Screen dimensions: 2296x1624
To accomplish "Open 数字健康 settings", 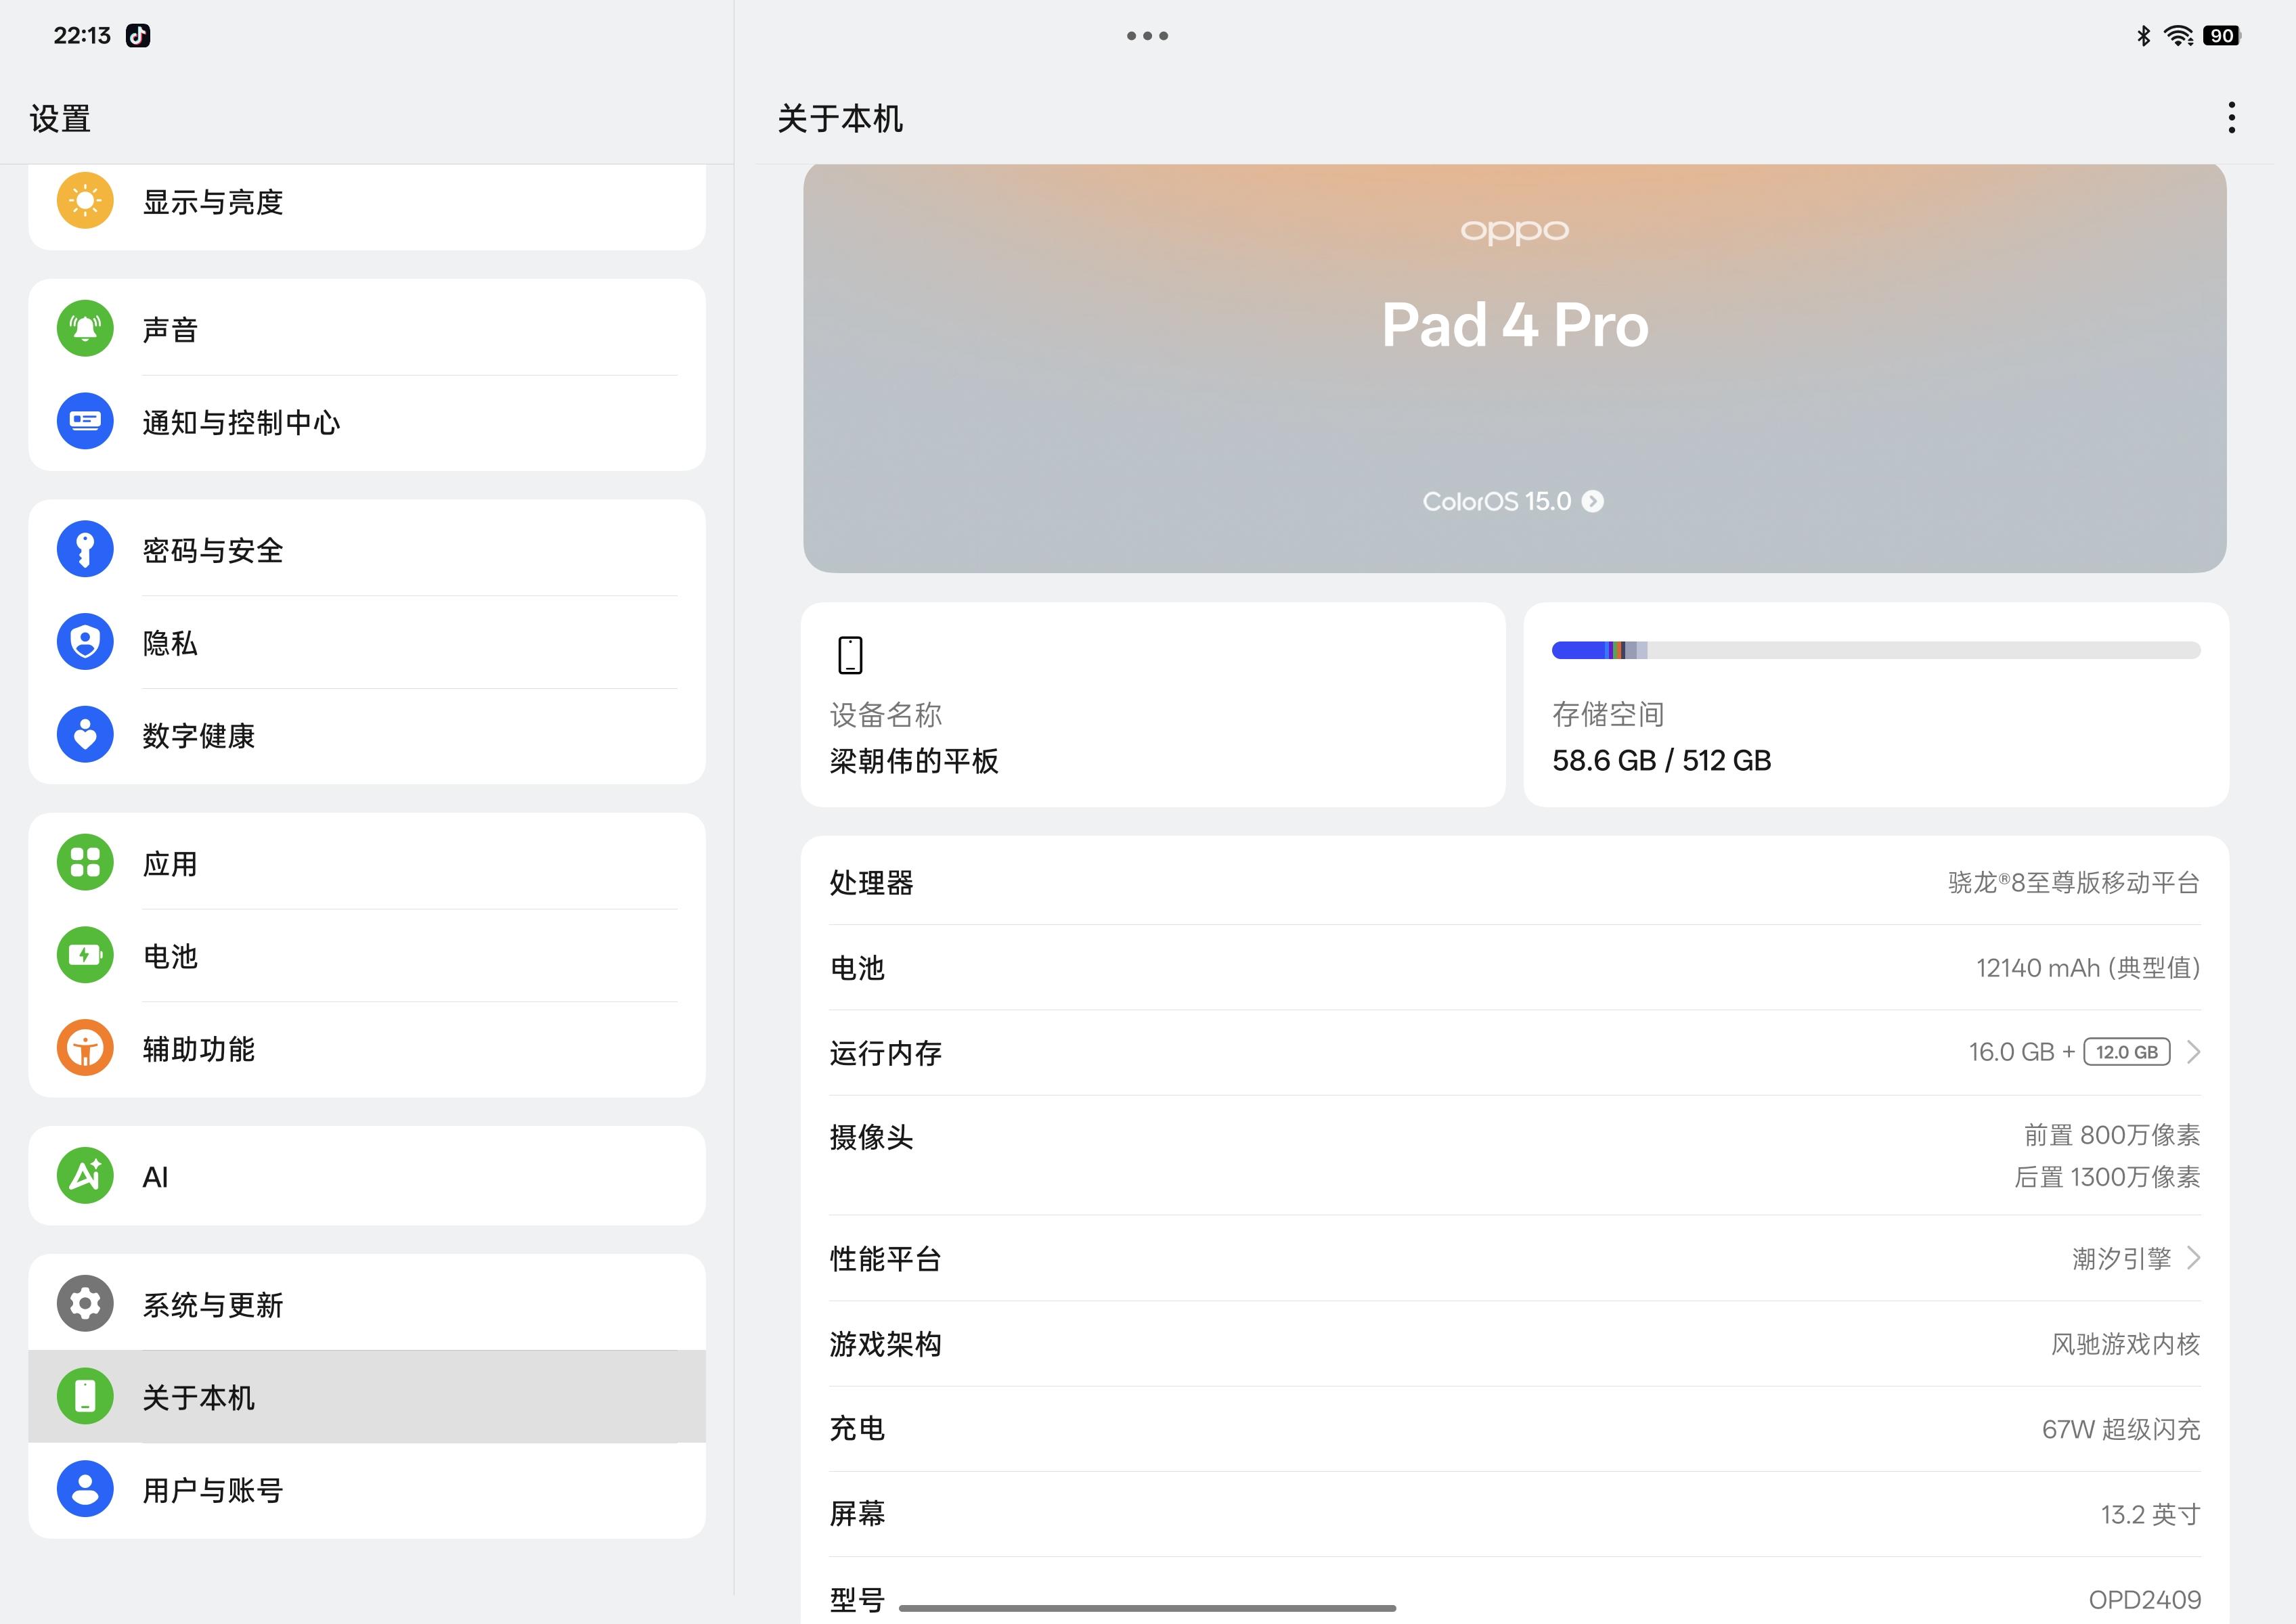I will pos(367,735).
